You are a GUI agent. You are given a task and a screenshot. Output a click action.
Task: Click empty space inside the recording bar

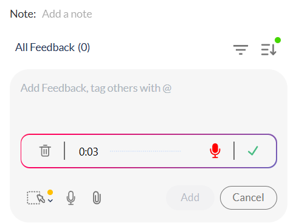click(194, 160)
